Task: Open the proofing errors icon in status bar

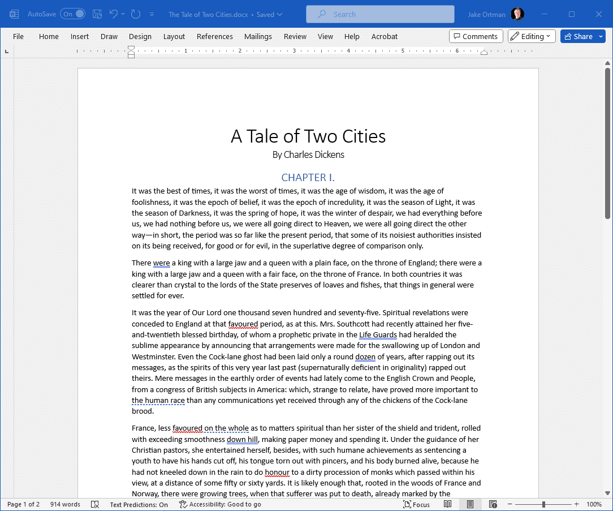Action: click(95, 504)
